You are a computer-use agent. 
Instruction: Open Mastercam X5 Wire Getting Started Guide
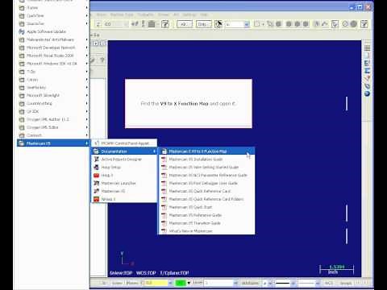pyautogui.click(x=206, y=168)
